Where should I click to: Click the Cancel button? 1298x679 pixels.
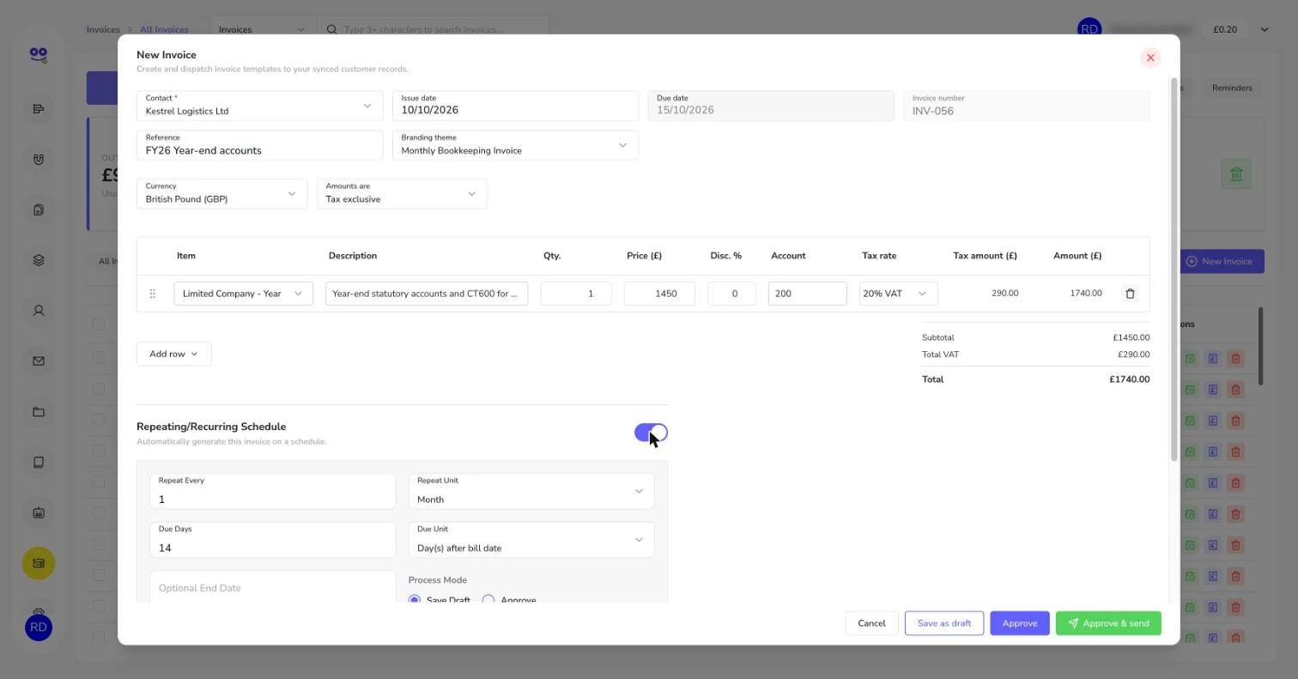[871, 623]
